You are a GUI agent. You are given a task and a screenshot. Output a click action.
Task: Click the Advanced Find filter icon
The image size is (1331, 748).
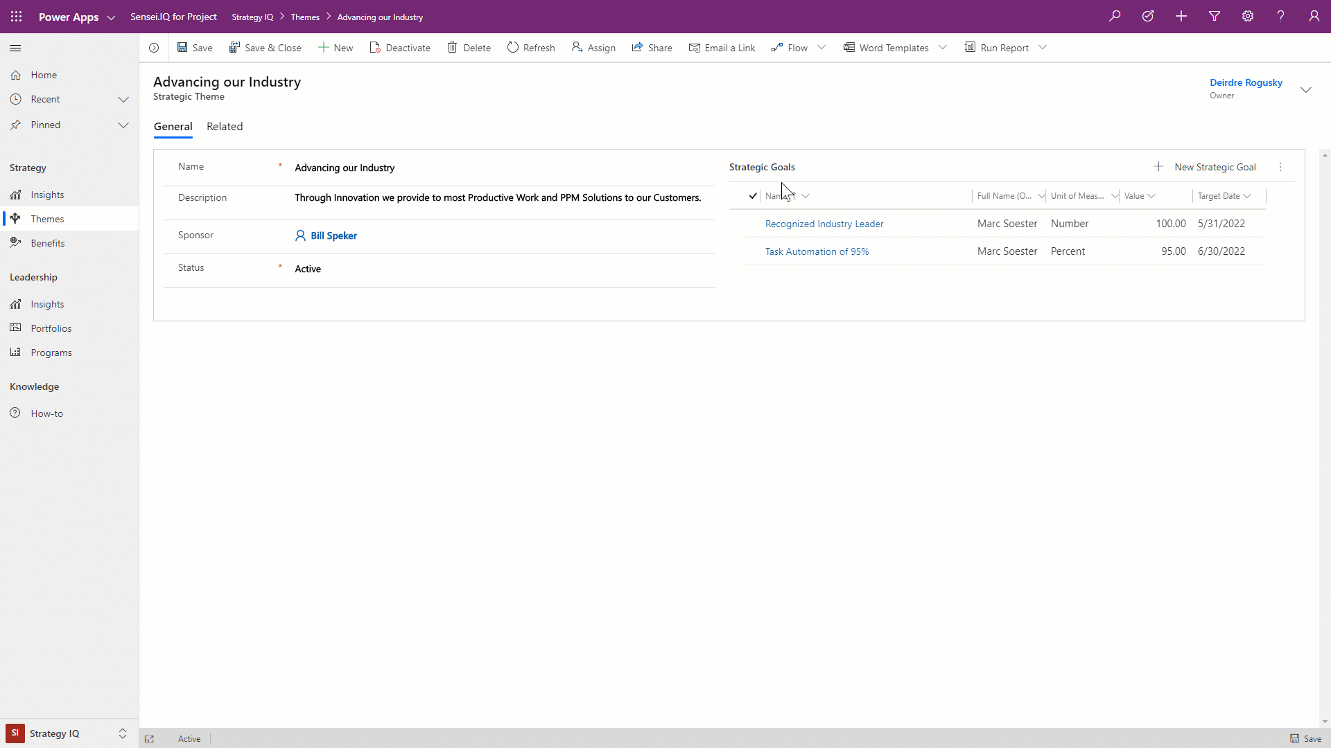tap(1215, 16)
